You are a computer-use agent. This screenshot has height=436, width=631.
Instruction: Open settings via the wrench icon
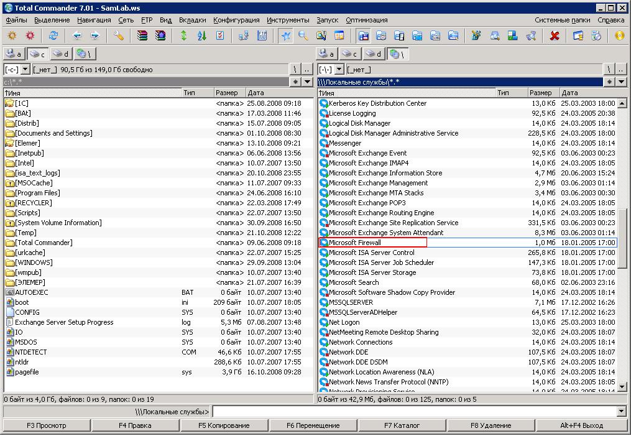[118, 36]
